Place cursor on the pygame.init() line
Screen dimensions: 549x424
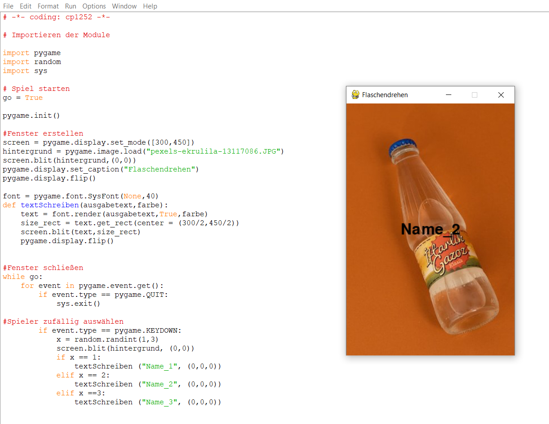pyautogui.click(x=31, y=116)
